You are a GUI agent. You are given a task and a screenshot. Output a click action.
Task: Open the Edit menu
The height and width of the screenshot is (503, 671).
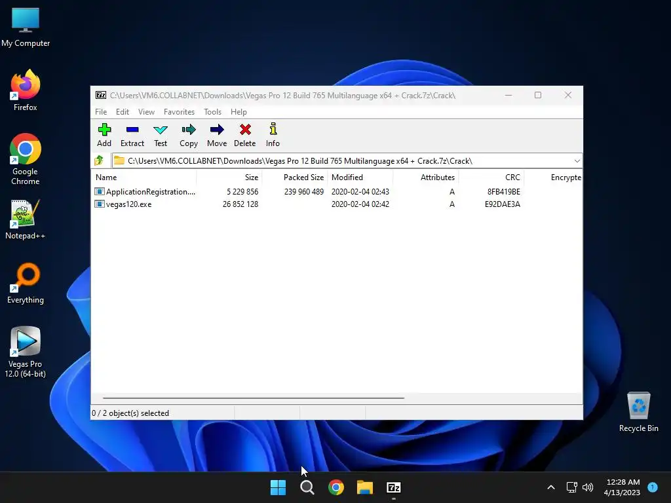[x=123, y=111]
